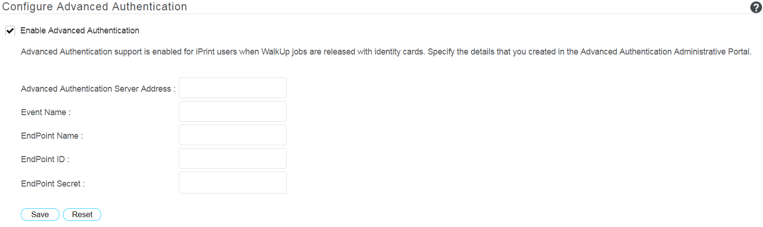
Task: Click the Configure Advanced Authentication heading
Action: (x=95, y=7)
